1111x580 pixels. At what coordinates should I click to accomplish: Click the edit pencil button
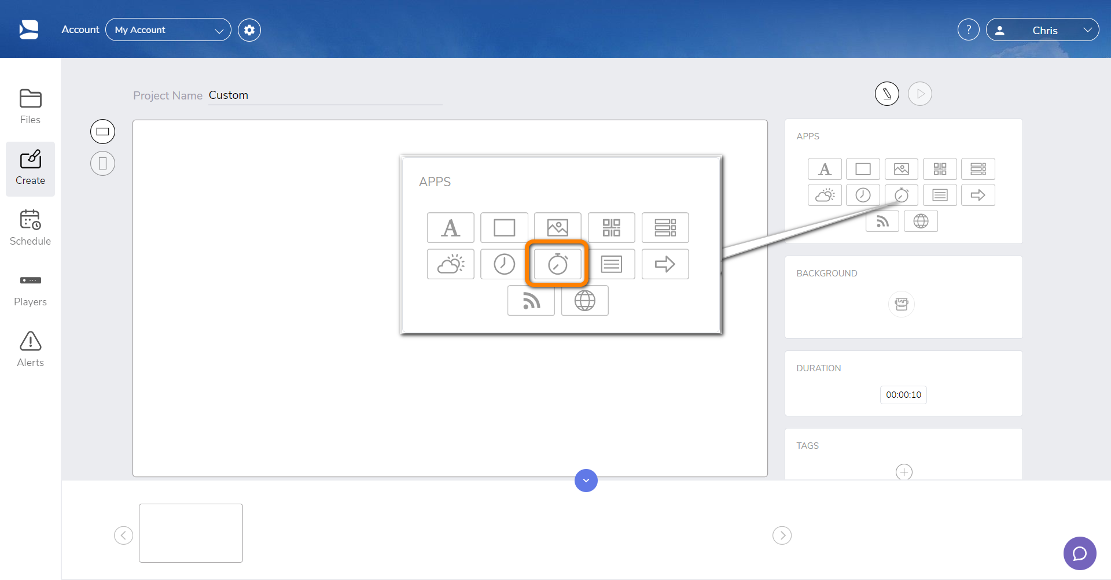(886, 94)
